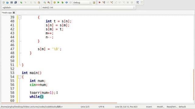
Task: Open the Debug build target dropdown
Action: tap(82, 2)
